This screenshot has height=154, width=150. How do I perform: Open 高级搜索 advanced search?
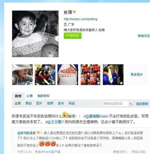(x=142, y=104)
